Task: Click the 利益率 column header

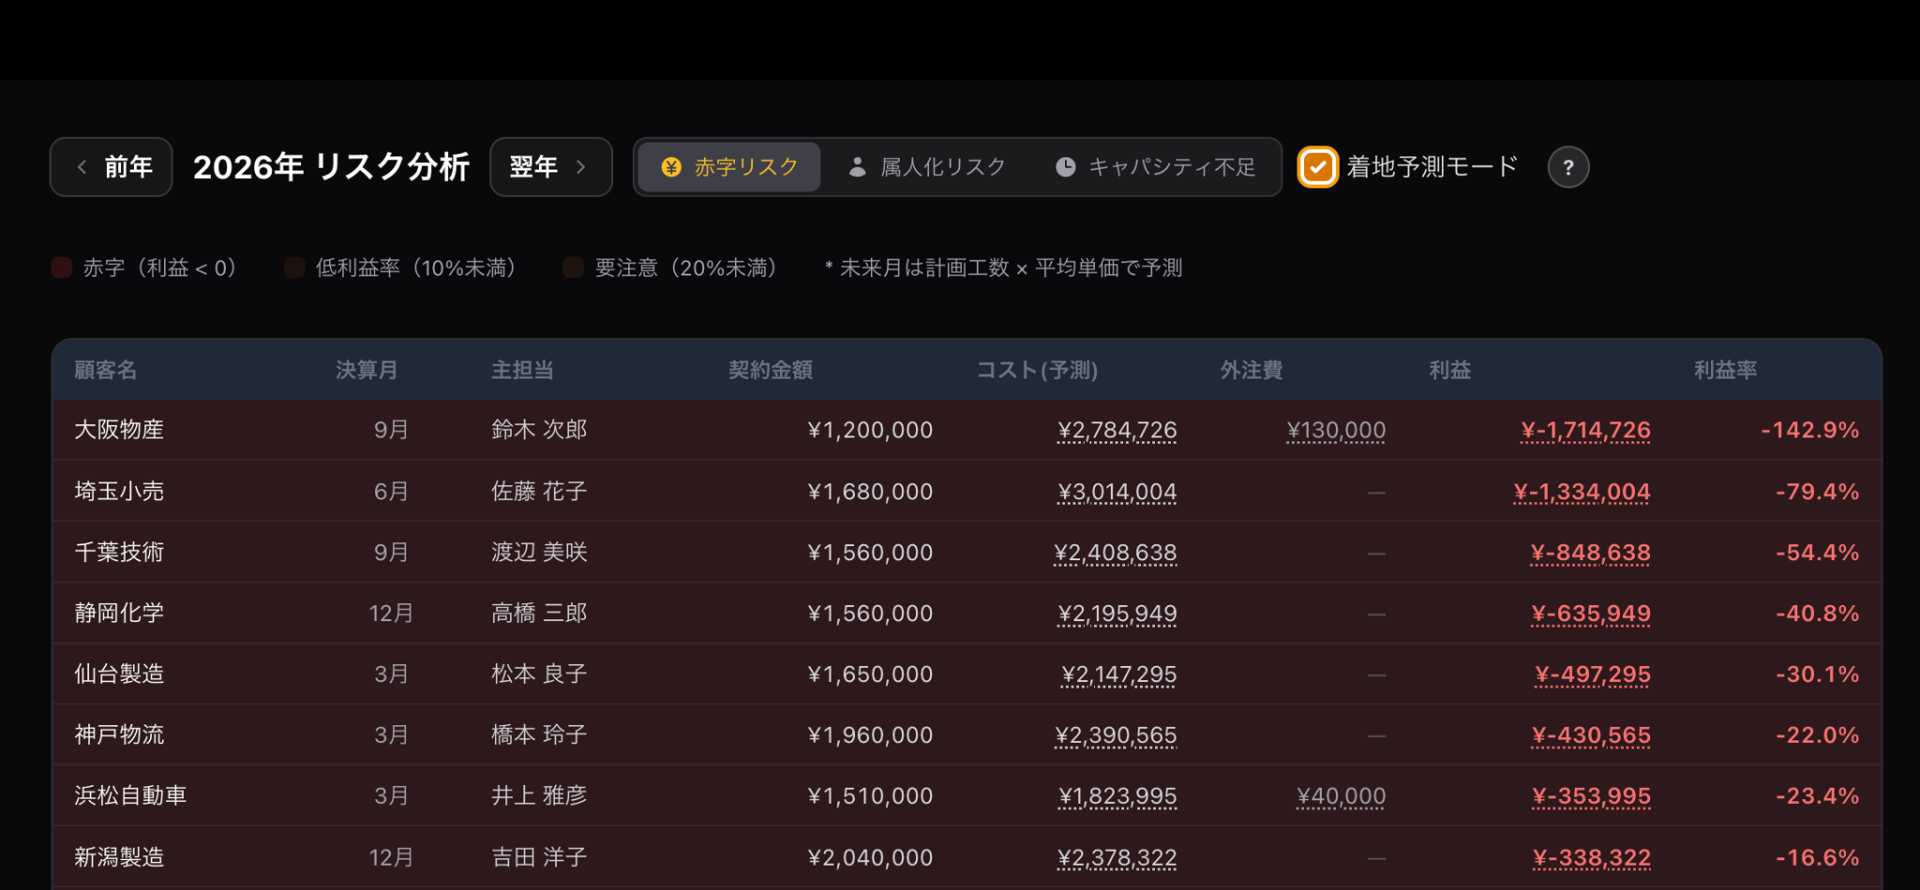Action: pyautogui.click(x=1725, y=370)
